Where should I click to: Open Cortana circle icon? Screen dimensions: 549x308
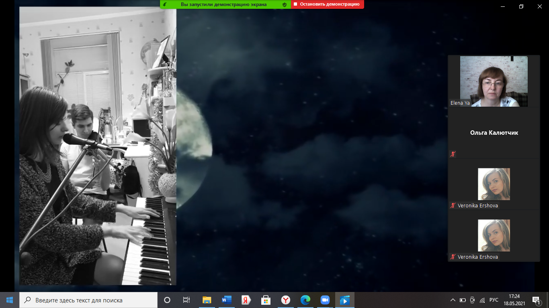pos(167,300)
